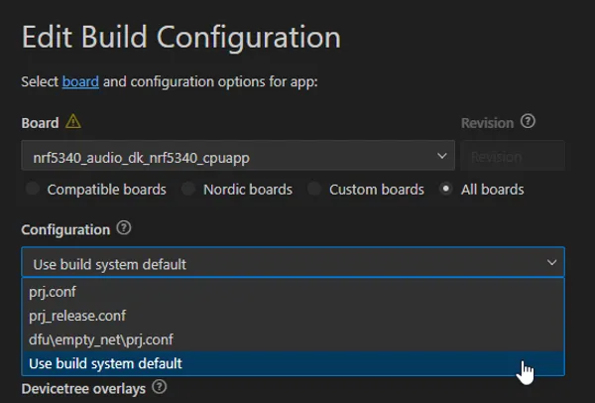595x403 pixels.
Task: Select the All boards radio button
Action: pyautogui.click(x=446, y=189)
